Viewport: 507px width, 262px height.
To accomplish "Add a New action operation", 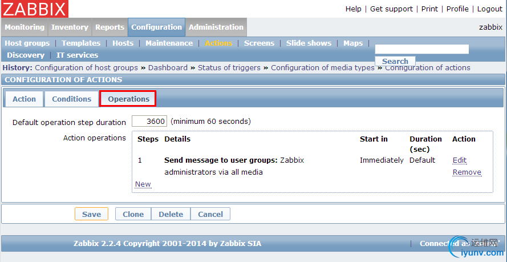I will 143,184.
